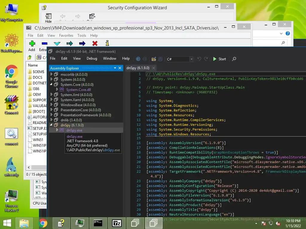Screen dimensions: 306x229
Task: Open My Computer desktop icon
Action: (12, 12)
